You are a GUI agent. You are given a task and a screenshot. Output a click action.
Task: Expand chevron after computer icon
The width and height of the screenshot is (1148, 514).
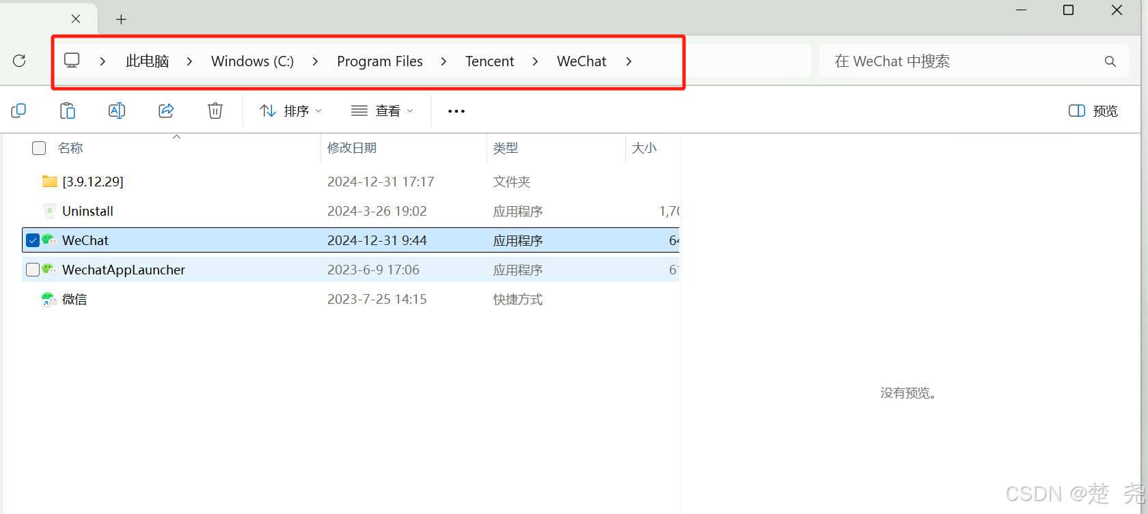tap(102, 61)
